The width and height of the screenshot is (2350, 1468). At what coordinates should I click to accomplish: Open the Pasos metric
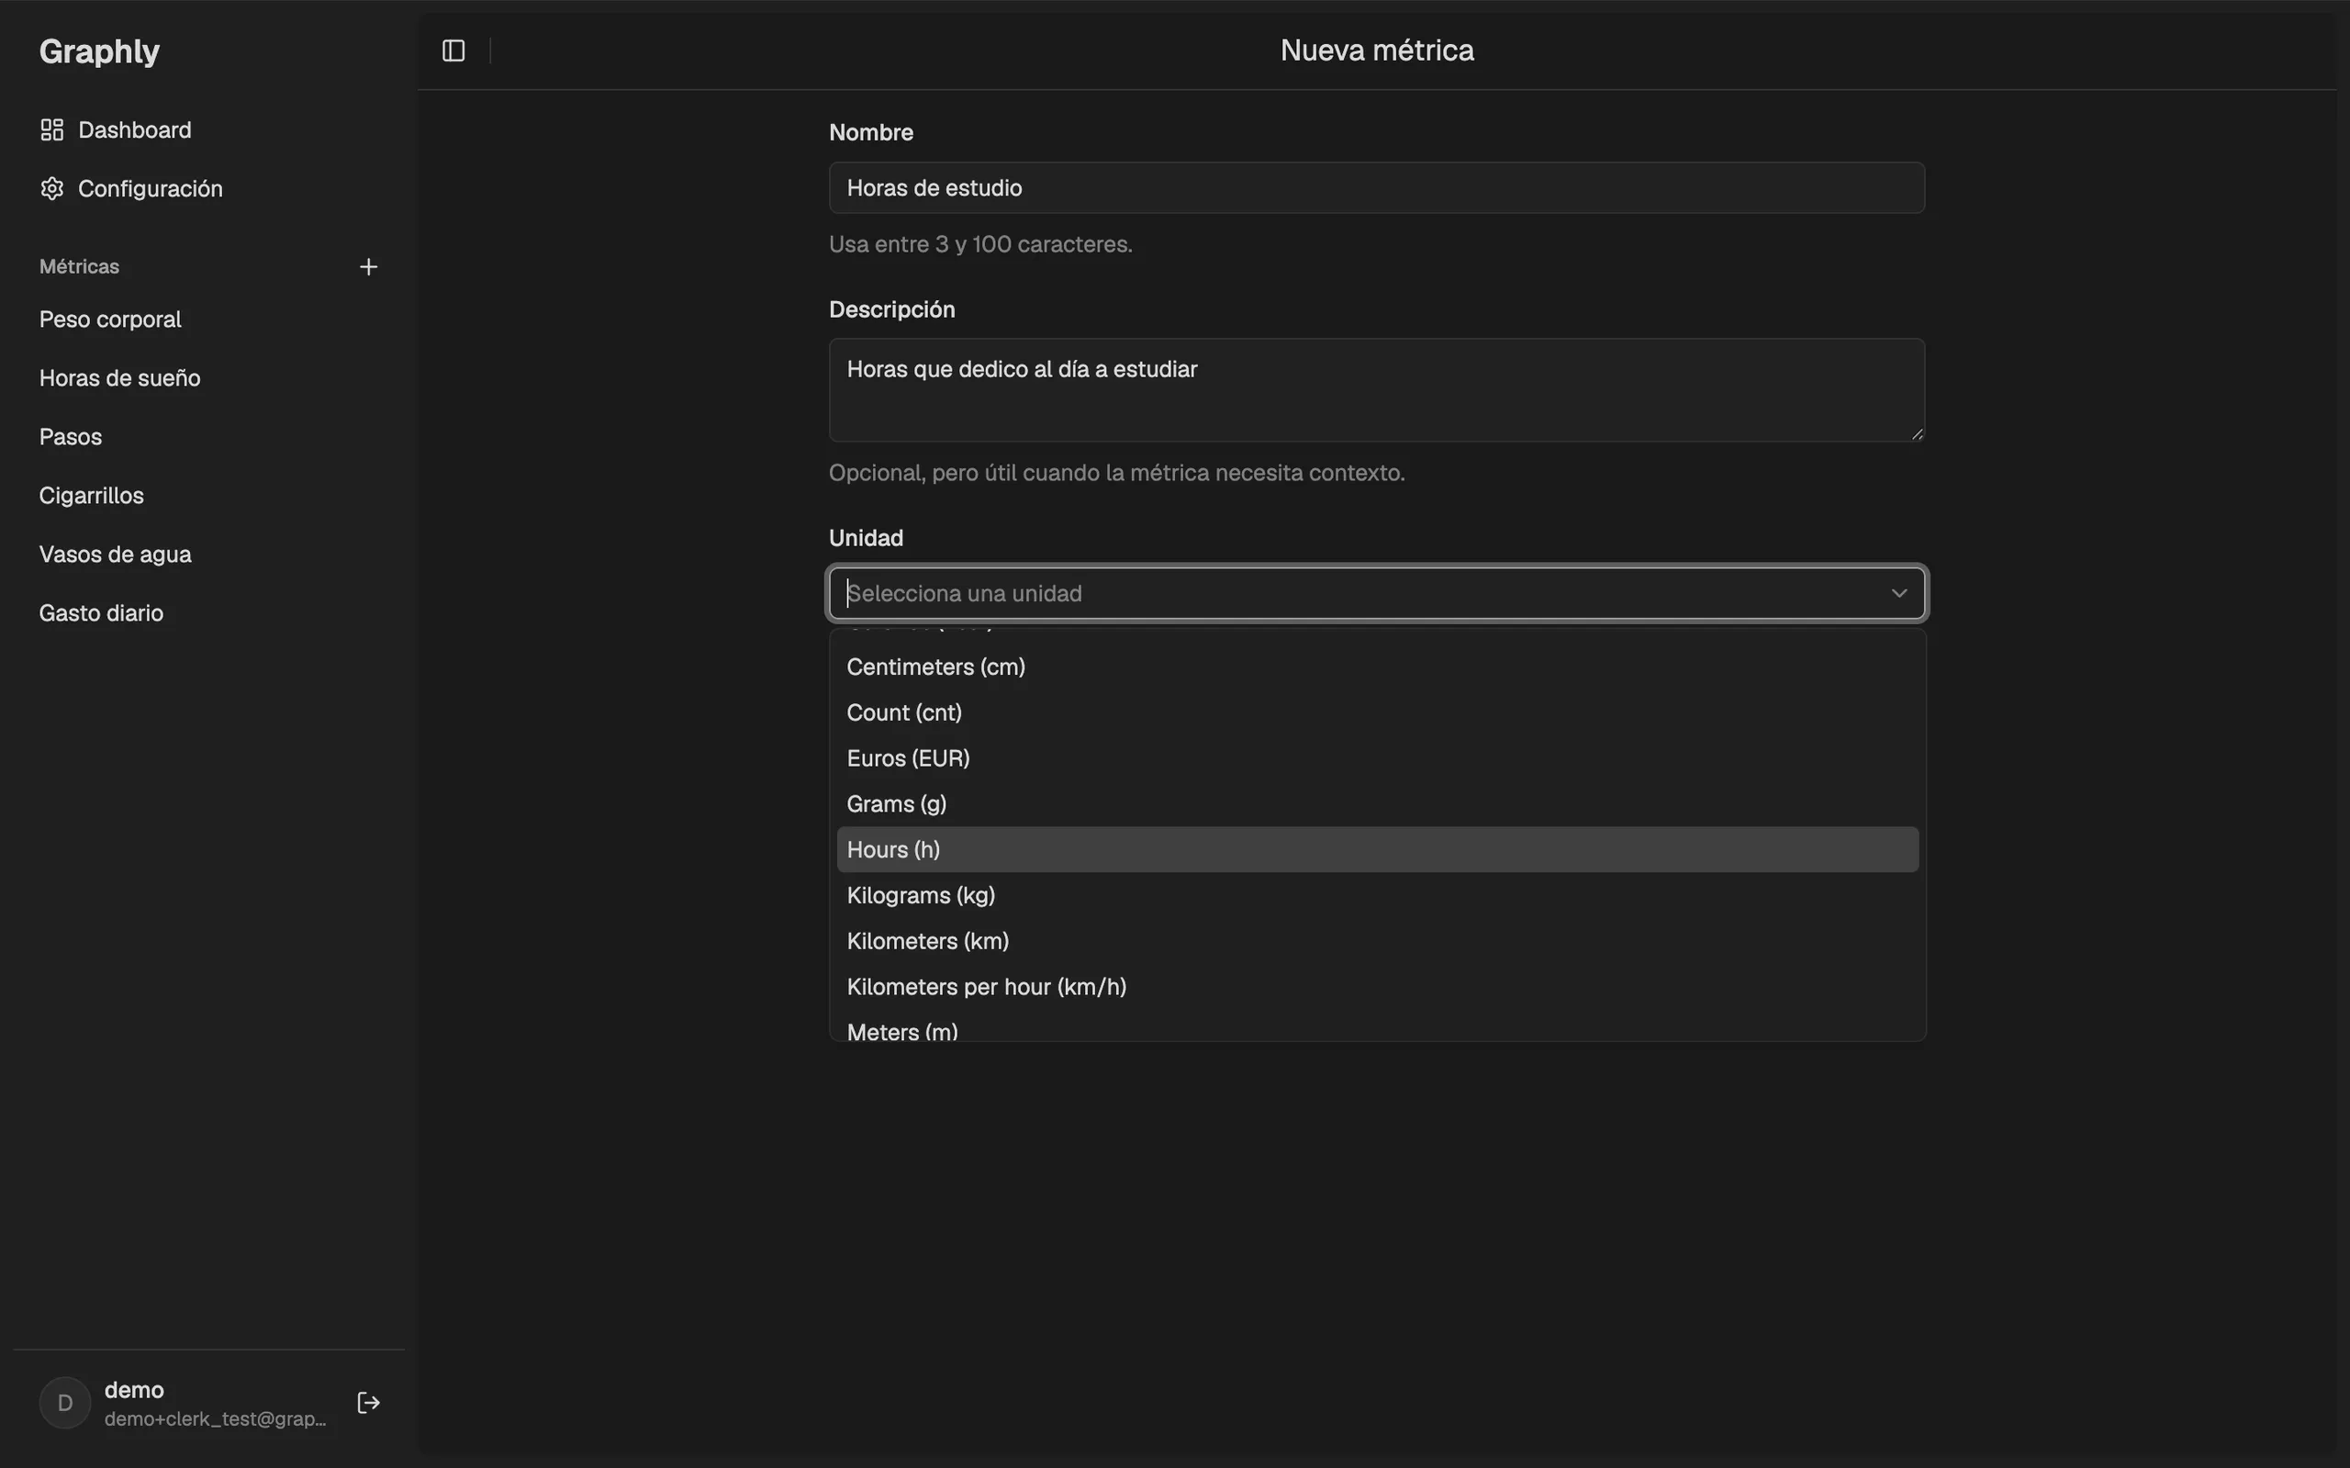coord(209,437)
